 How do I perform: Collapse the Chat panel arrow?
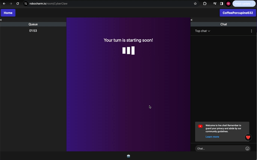point(191,20)
